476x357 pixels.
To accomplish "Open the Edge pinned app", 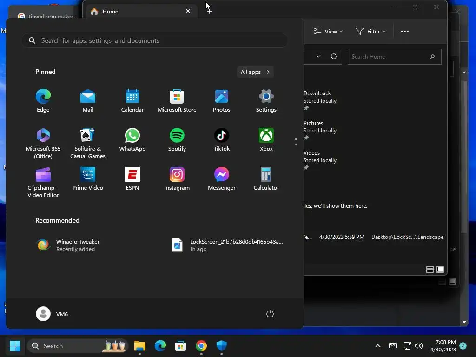I will point(43,101).
